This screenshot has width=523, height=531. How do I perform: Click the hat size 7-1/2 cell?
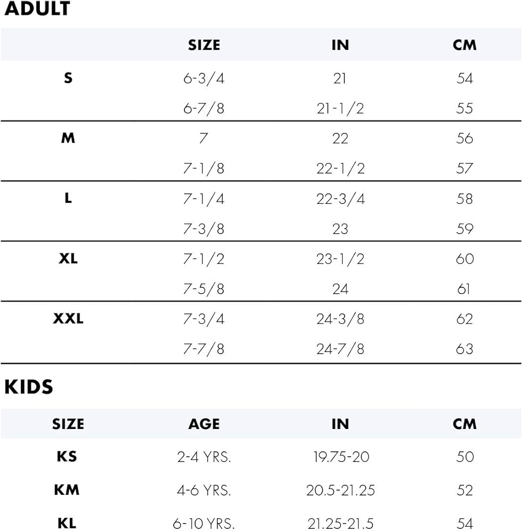204,259
